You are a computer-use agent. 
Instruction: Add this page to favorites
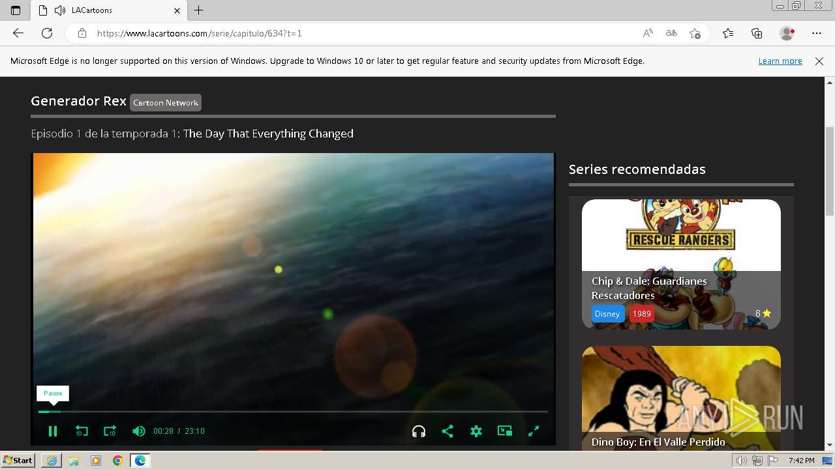(695, 33)
